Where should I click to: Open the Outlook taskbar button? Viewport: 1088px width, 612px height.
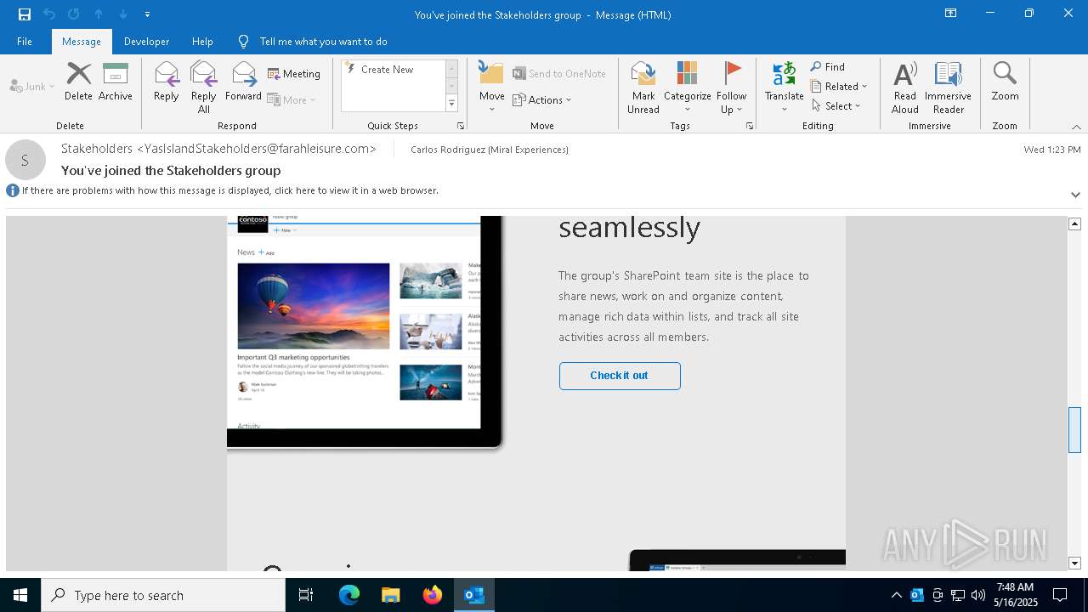pyautogui.click(x=474, y=595)
